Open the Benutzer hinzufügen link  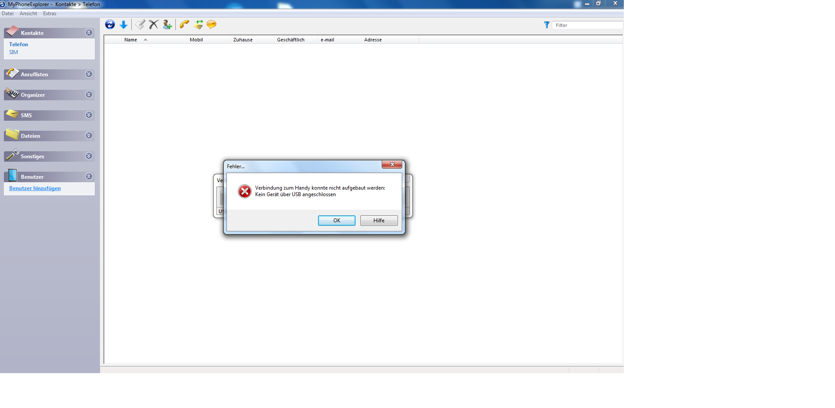click(x=35, y=188)
